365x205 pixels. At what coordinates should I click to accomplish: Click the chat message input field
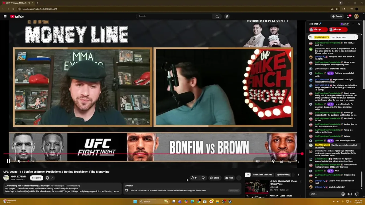tap(325, 194)
